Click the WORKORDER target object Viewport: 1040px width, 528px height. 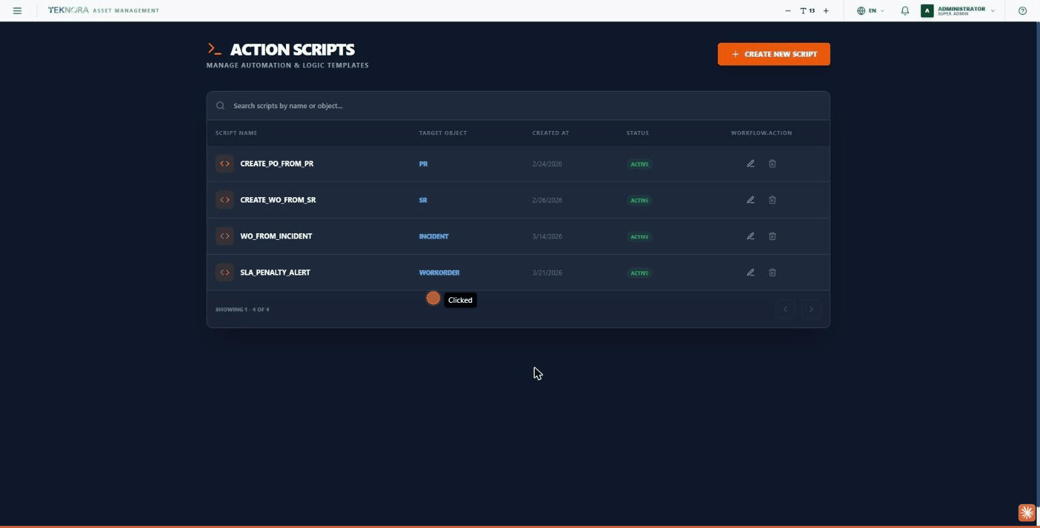(439, 273)
